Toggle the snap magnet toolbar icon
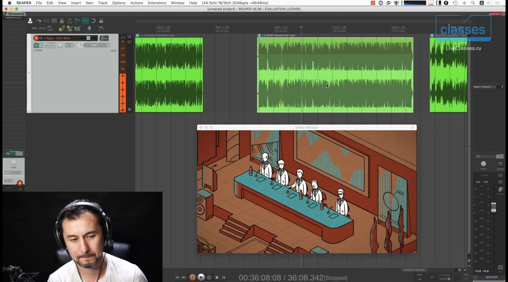 93,21
